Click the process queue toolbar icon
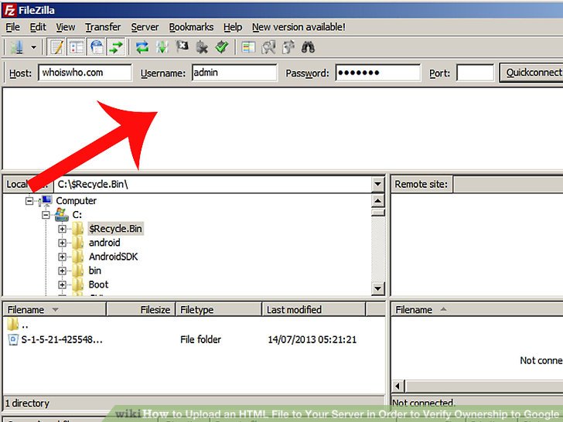Viewport: 563px width, 422px height. click(x=162, y=47)
